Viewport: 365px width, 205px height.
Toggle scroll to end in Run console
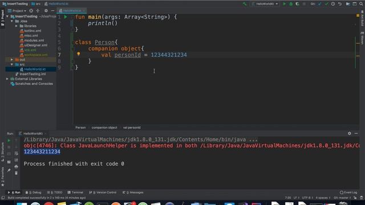coord(16,160)
